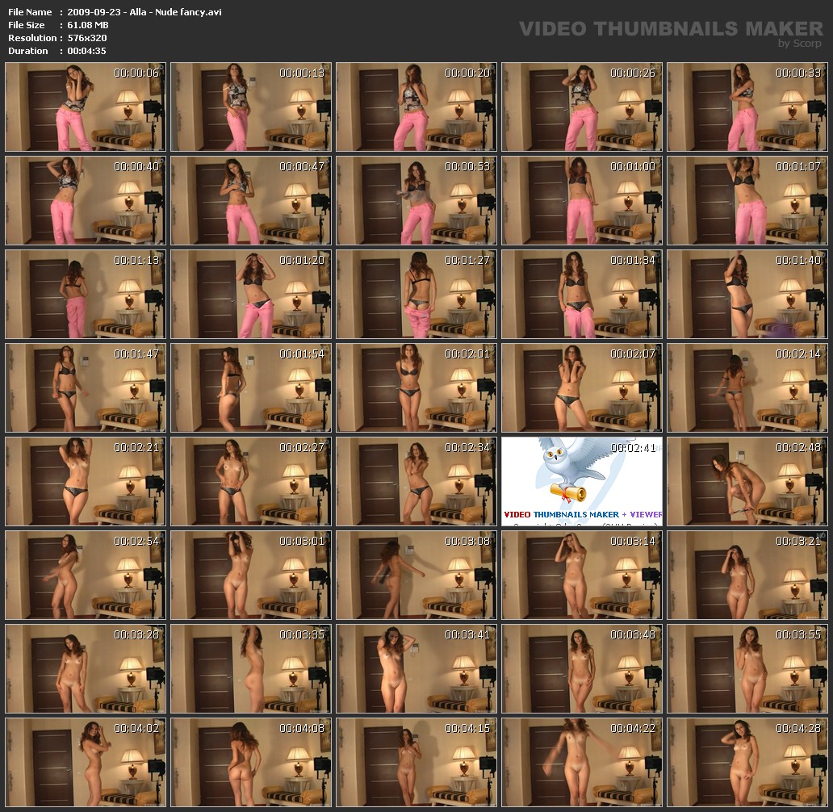Open the thumbnail marked 00:00:47
The width and height of the screenshot is (833, 812).
(x=250, y=201)
